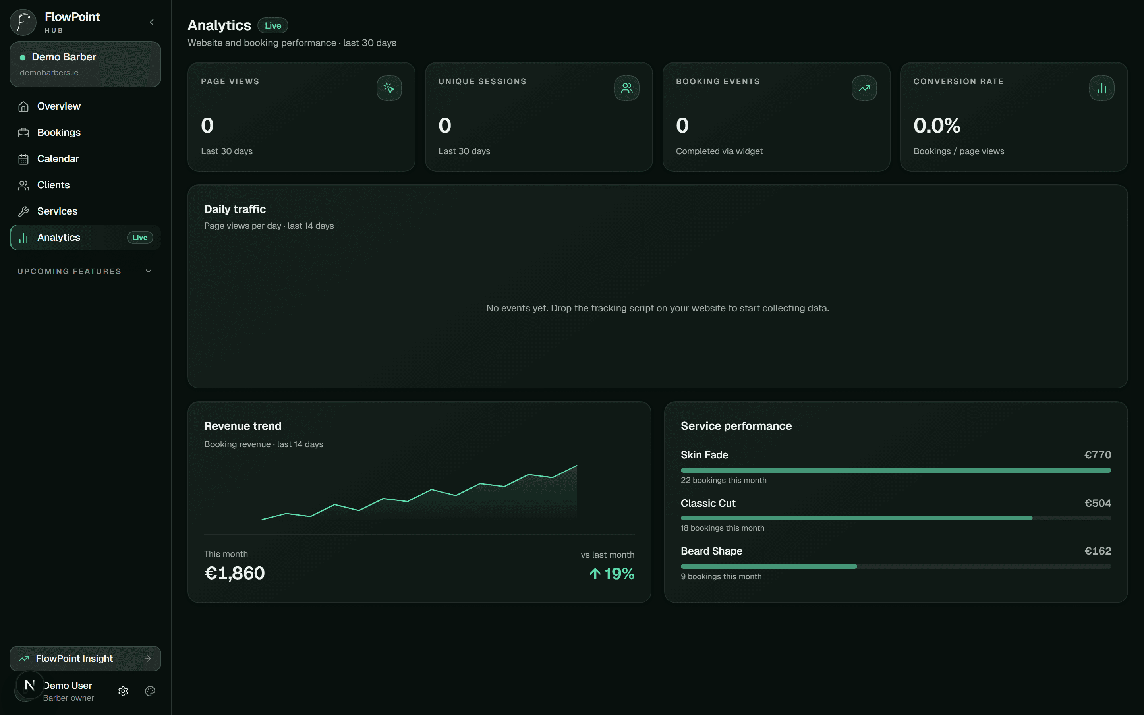Click the Service performance heading

click(x=736, y=426)
